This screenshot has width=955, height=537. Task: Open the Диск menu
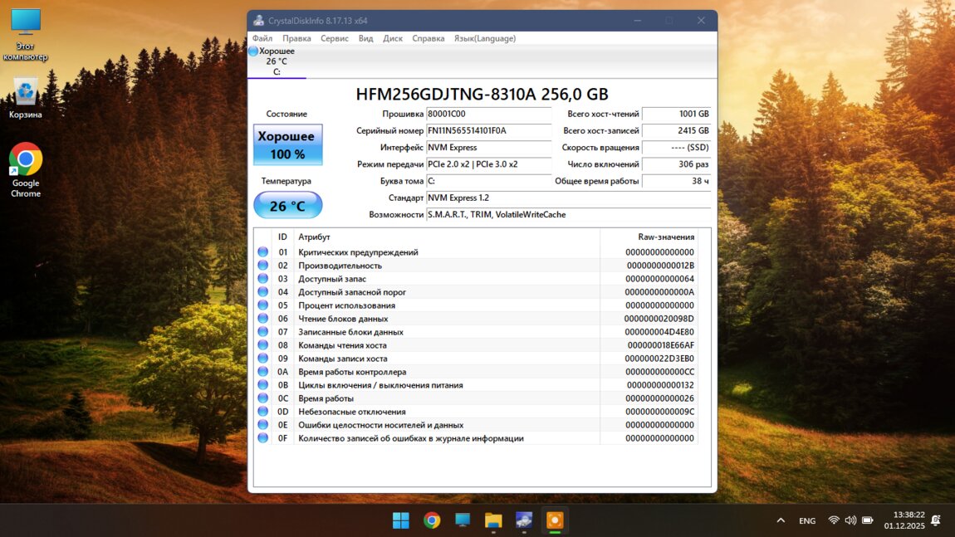[x=393, y=38]
